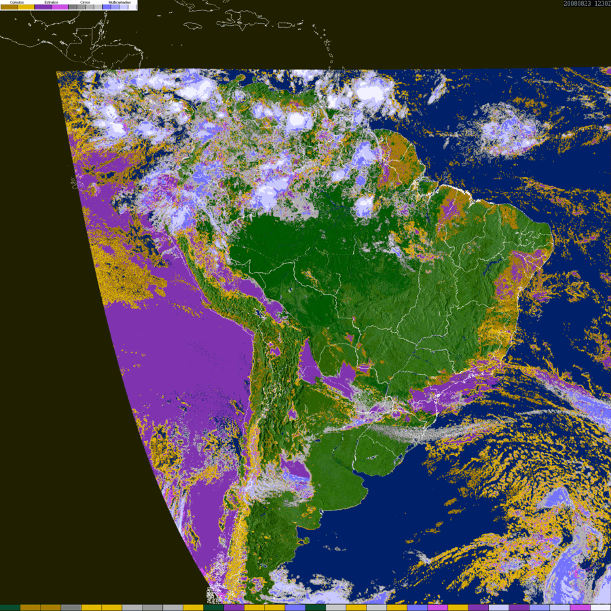
Task: Pick the darkest gray Cirros legend swatch
Action: tap(73, 7)
